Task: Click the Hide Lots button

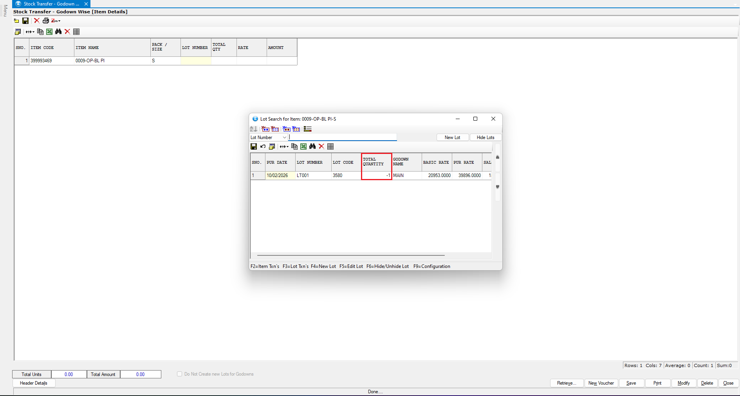Action: pos(485,137)
